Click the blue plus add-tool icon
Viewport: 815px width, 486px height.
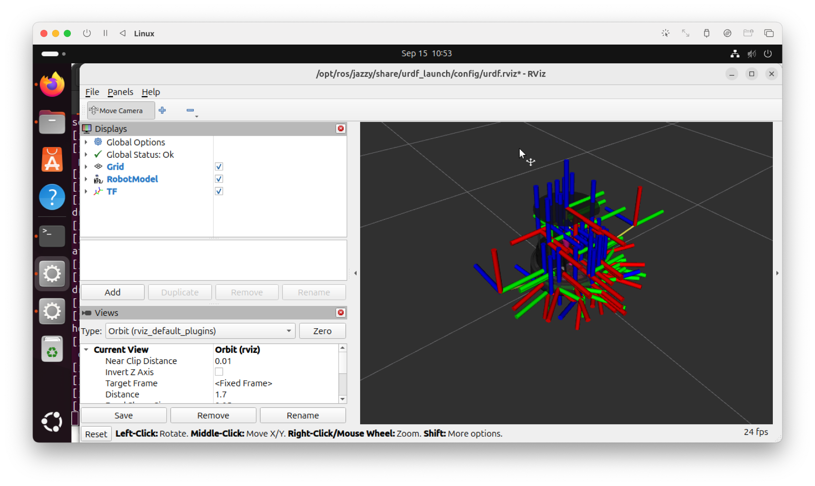click(162, 110)
